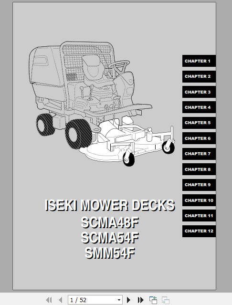
Task: Go to the first page
Action: point(49,300)
